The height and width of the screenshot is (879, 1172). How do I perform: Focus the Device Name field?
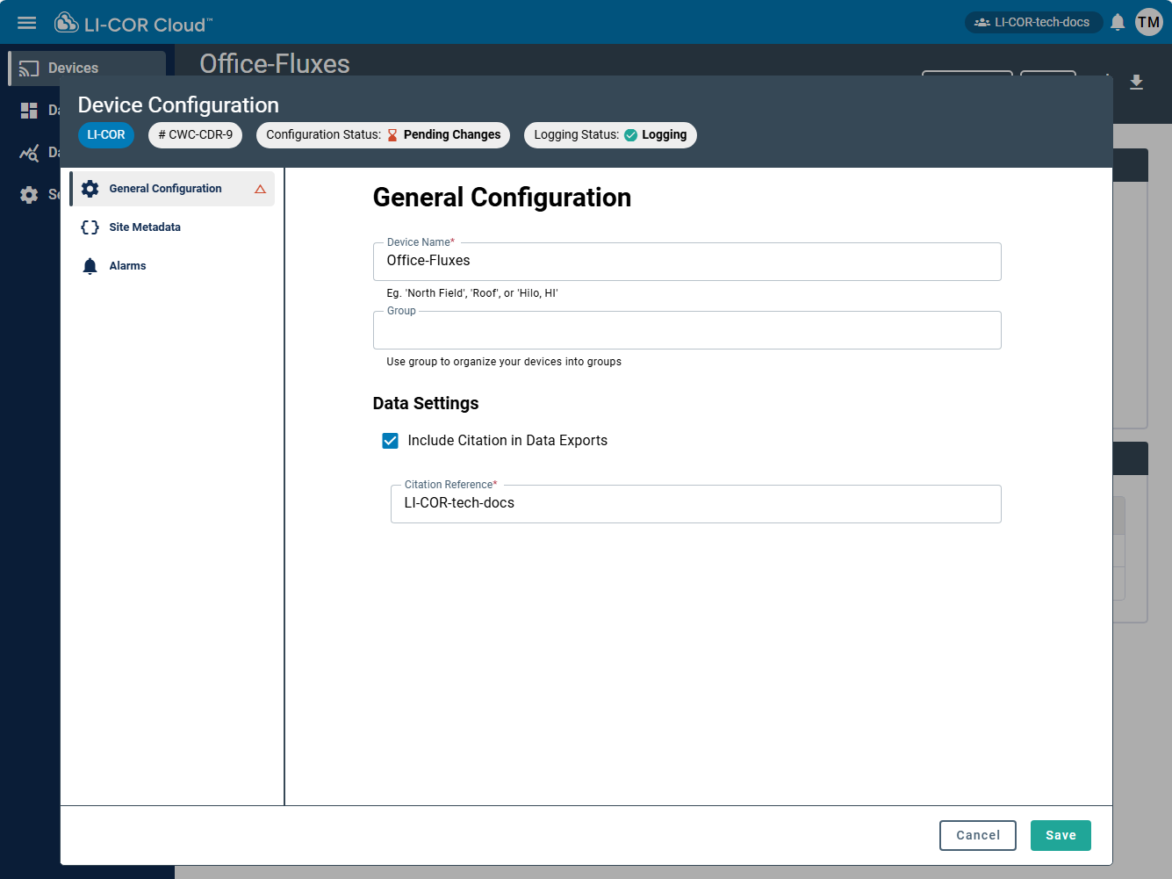coord(687,262)
